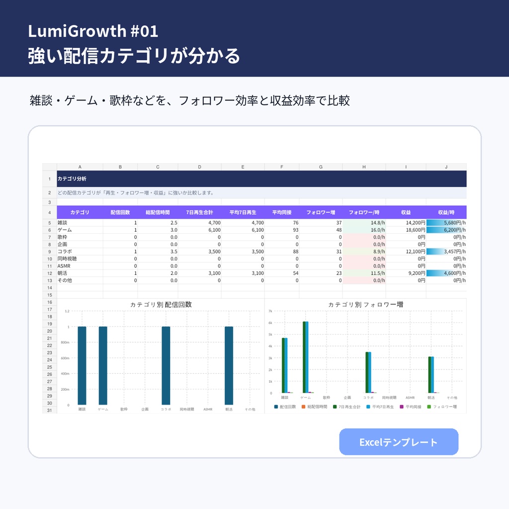Click the 配信回数 table header
The image size is (509, 509).
click(120, 212)
